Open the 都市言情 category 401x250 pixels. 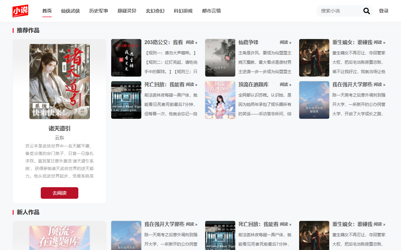211,11
